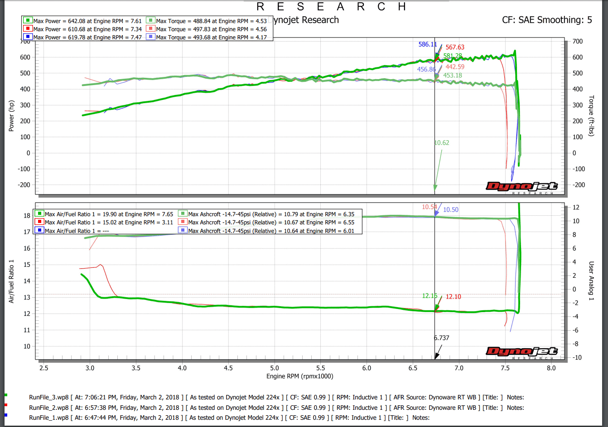Click the Air/Fuel Ratio 1 axis title
This screenshot has height=427, width=608.
pyautogui.click(x=12, y=281)
